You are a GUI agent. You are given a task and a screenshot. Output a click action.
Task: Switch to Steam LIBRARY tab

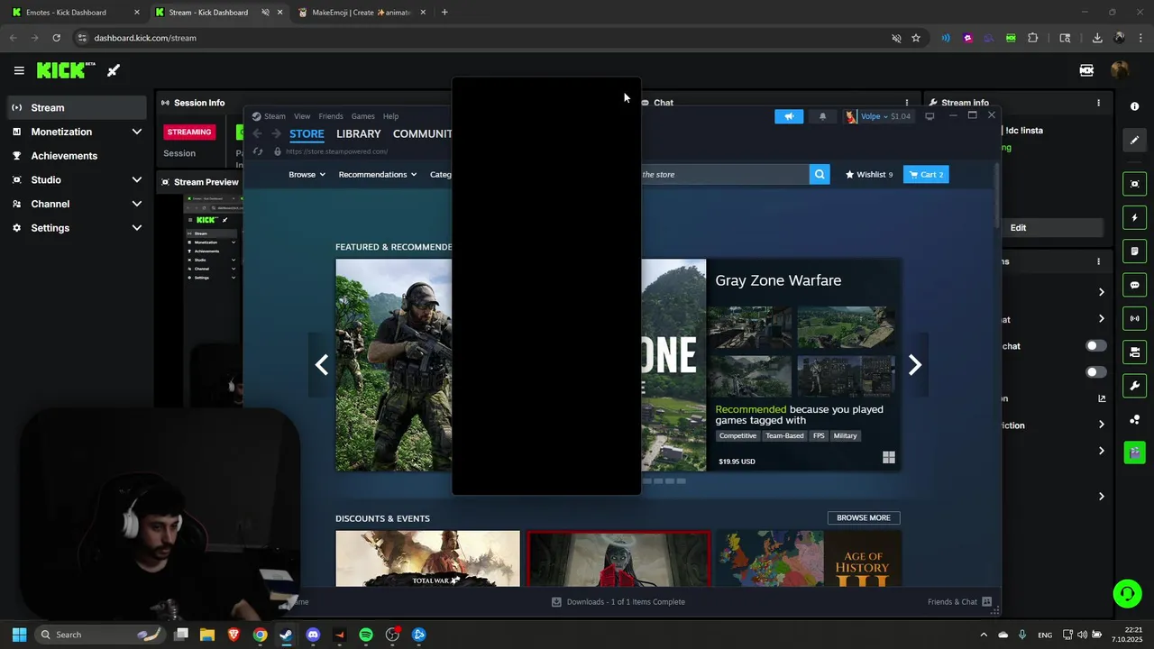coord(359,133)
